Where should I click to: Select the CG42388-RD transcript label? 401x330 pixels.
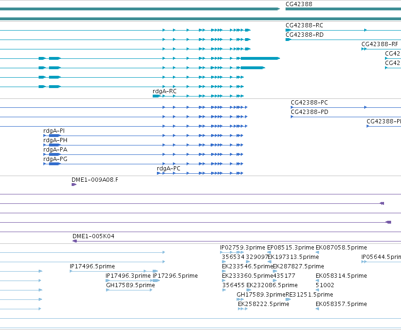coord(304,35)
